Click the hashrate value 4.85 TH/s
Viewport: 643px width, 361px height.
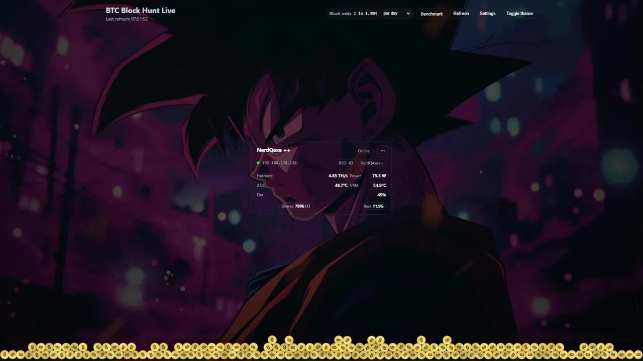click(338, 176)
